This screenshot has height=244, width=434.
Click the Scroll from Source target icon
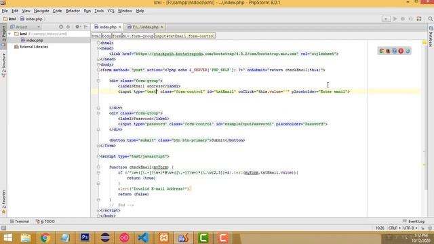61,27
